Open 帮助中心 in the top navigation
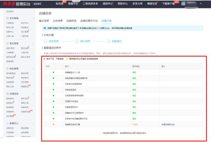211x142 pixels. 122,4
